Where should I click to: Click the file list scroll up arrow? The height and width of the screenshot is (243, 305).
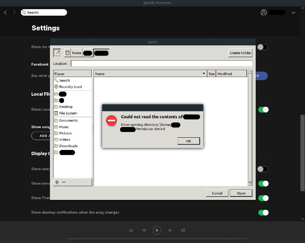(250, 72)
